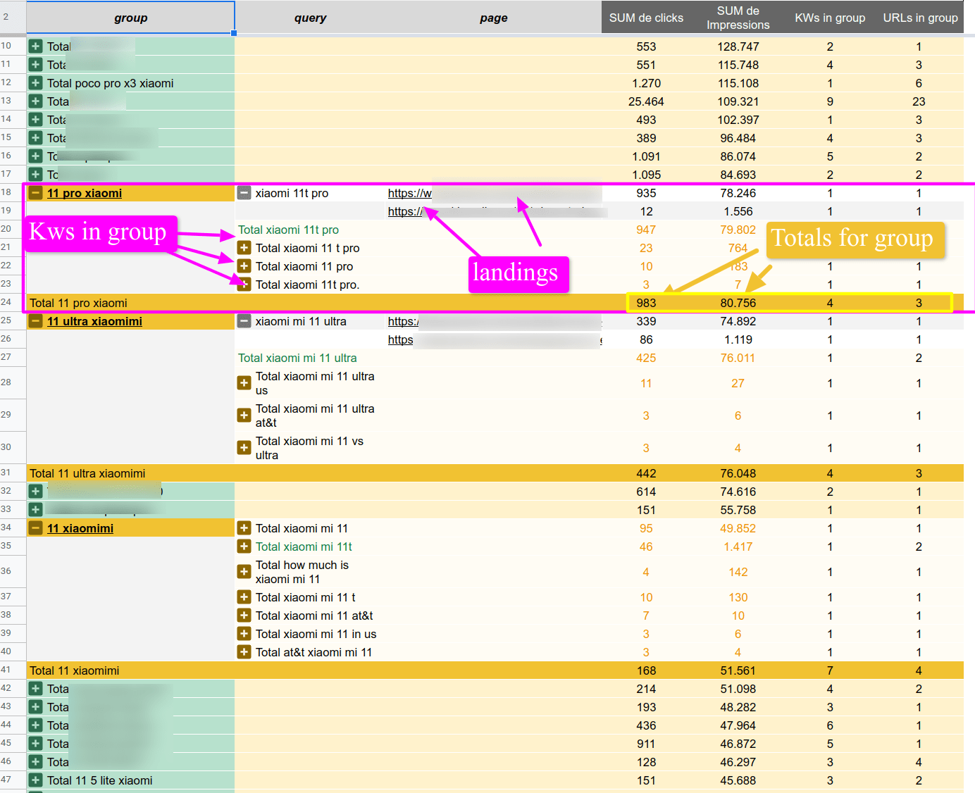The height and width of the screenshot is (793, 975).
Task: Expand the group with 389 clicks
Action: click(36, 138)
